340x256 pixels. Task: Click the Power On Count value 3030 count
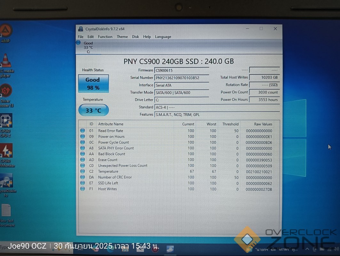(x=265, y=92)
